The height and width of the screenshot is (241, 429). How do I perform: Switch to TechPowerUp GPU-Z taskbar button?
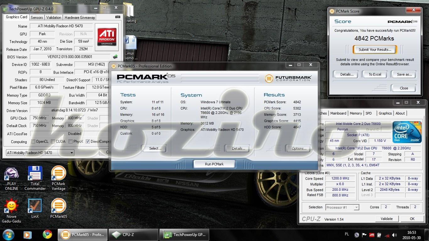(184, 235)
